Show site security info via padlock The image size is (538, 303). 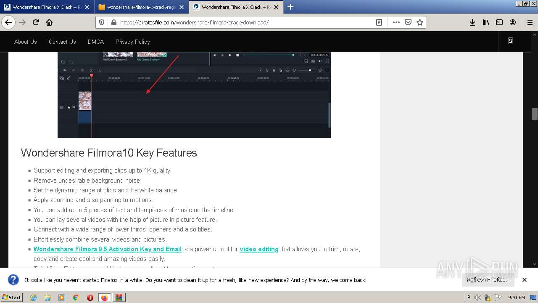pyautogui.click(x=113, y=22)
